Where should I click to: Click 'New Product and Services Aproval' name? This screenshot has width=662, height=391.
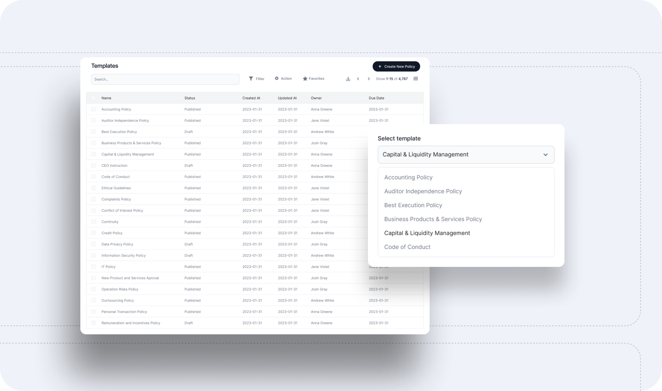130,278
